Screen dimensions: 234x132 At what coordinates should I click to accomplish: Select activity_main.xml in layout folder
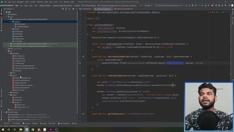tap(20, 83)
